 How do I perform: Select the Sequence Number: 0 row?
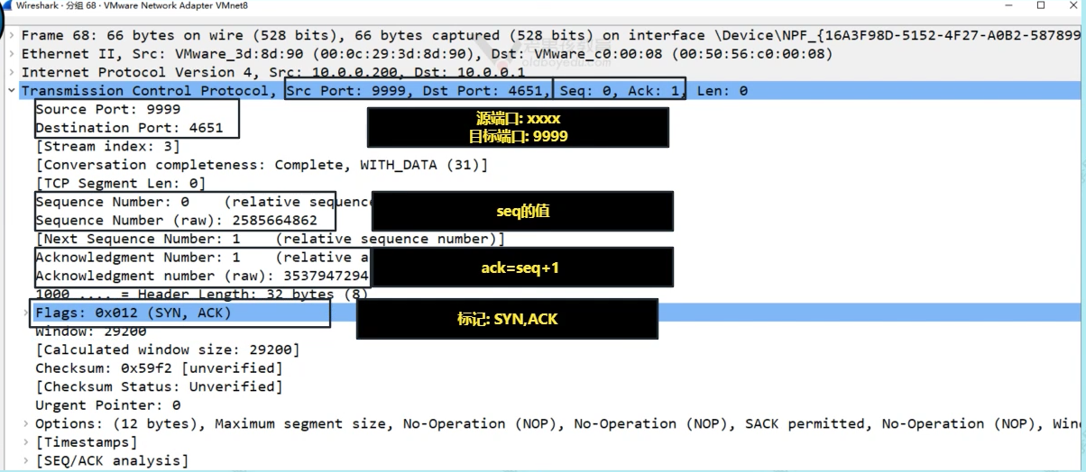[203, 202]
